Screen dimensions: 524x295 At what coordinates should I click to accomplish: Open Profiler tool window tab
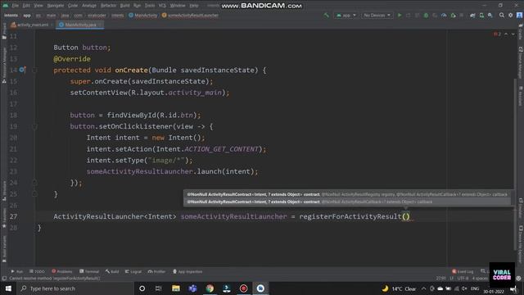click(x=156, y=271)
